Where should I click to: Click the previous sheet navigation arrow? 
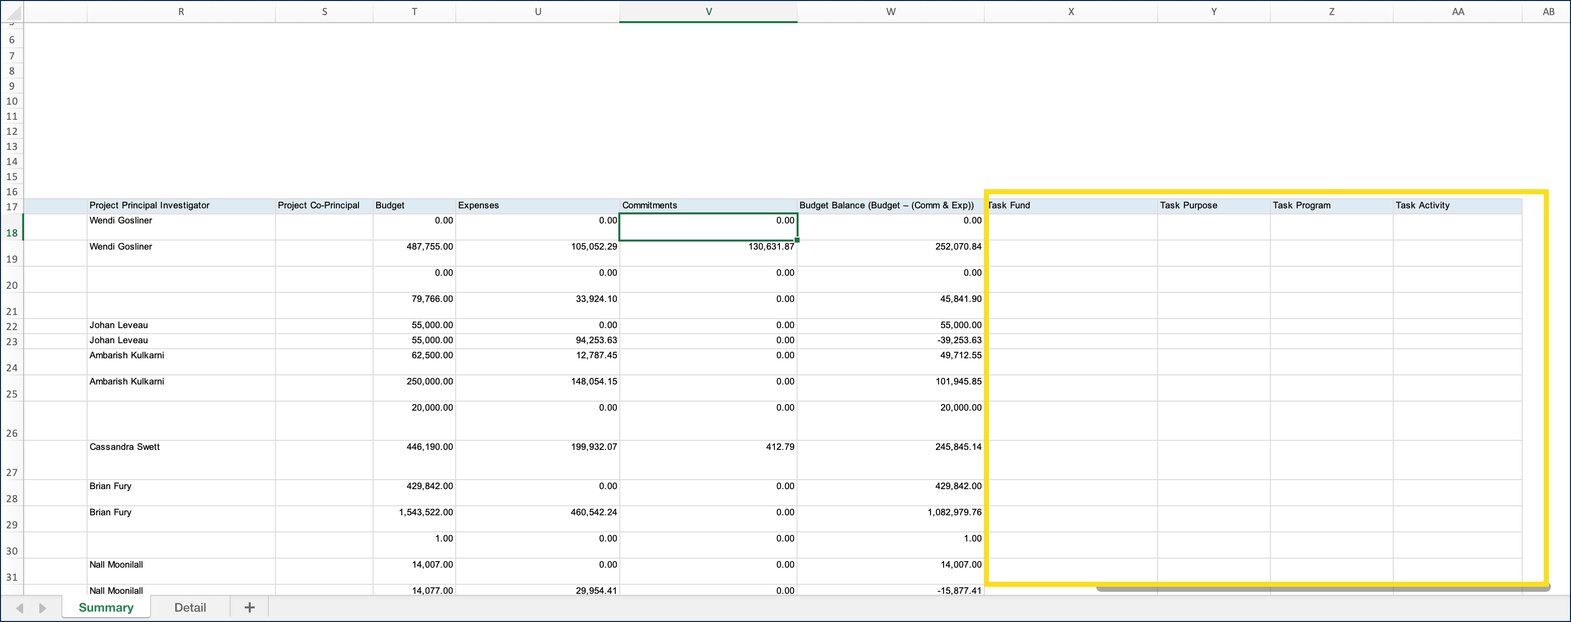pyautogui.click(x=20, y=608)
